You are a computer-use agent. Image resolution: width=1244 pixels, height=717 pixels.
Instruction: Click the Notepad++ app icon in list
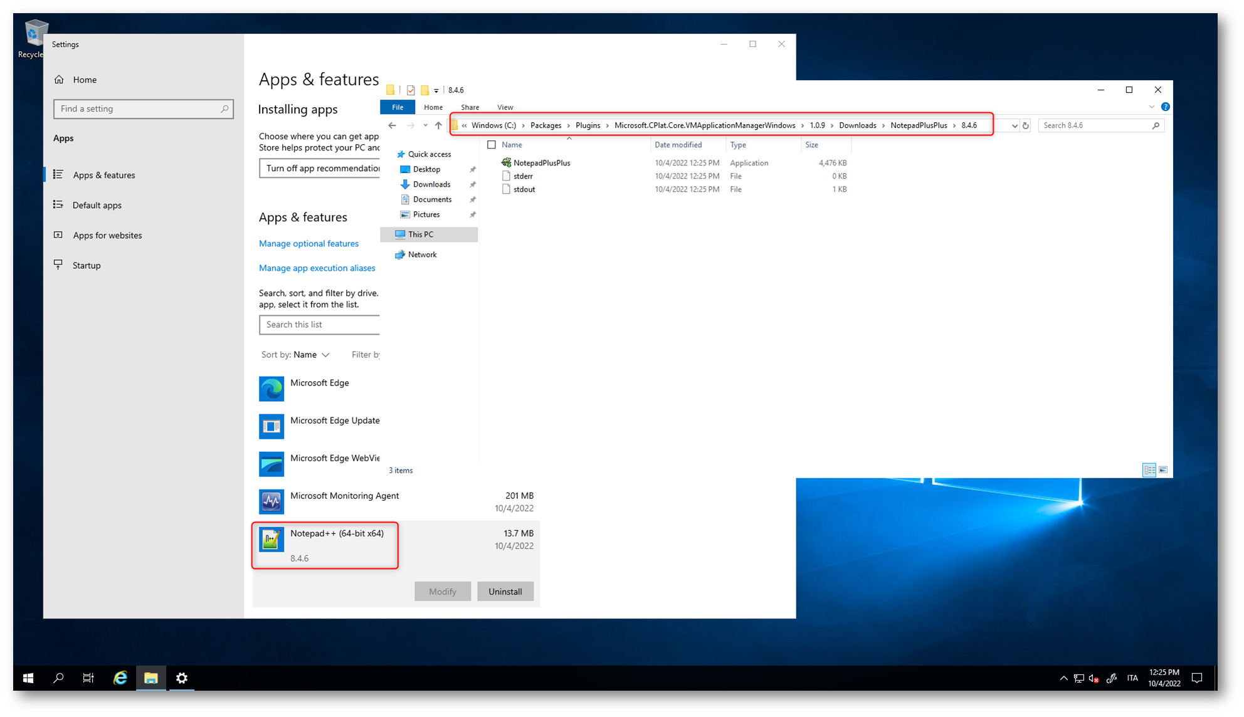pos(271,540)
